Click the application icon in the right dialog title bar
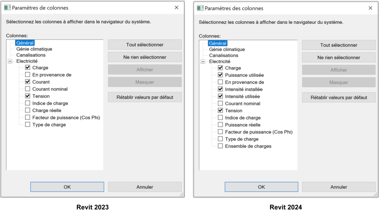 point(200,8)
